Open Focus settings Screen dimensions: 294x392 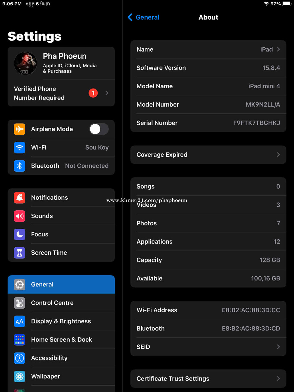pyautogui.click(x=61, y=234)
